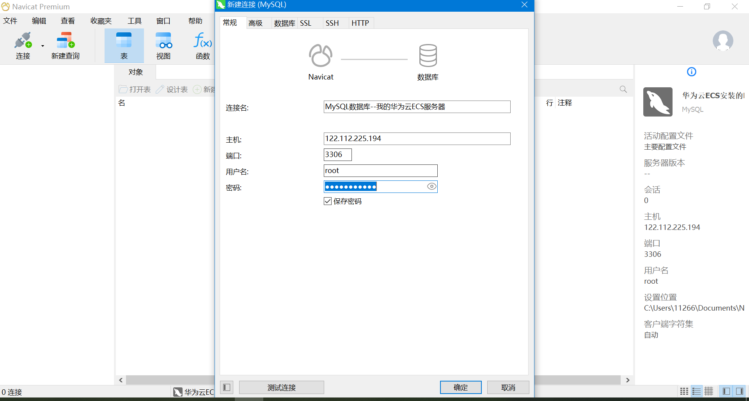This screenshot has height=401, width=749.
Task: Click the 密码 input field
Action: 381,187
